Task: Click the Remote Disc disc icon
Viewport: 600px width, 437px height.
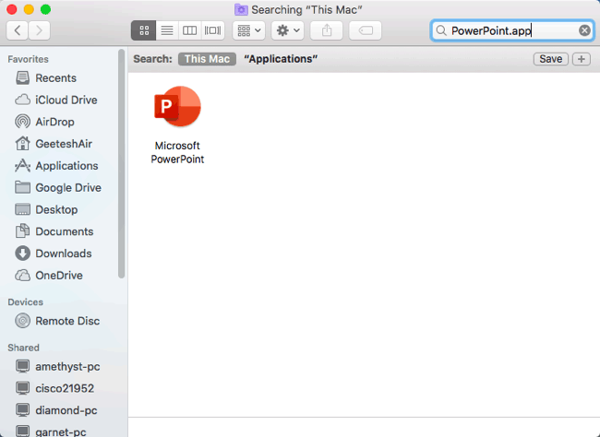Action: 22,321
